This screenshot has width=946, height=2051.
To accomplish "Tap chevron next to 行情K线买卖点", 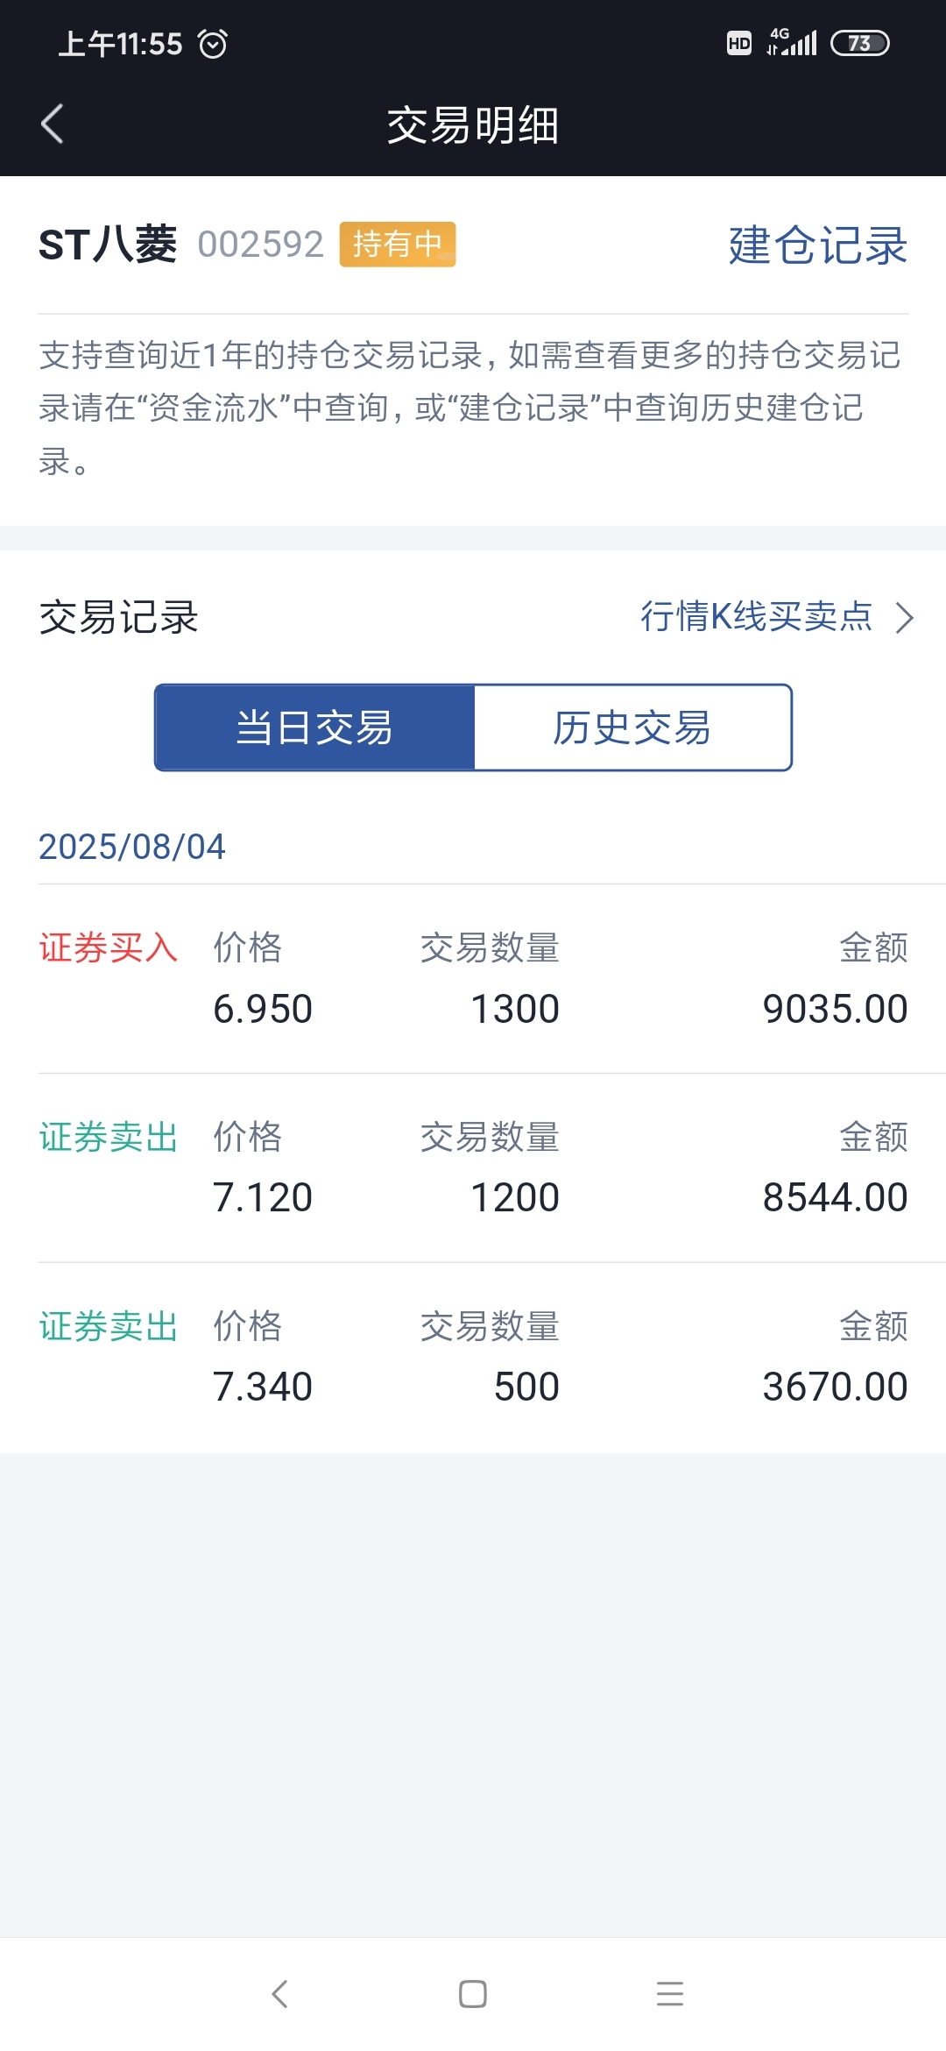I will click(904, 617).
